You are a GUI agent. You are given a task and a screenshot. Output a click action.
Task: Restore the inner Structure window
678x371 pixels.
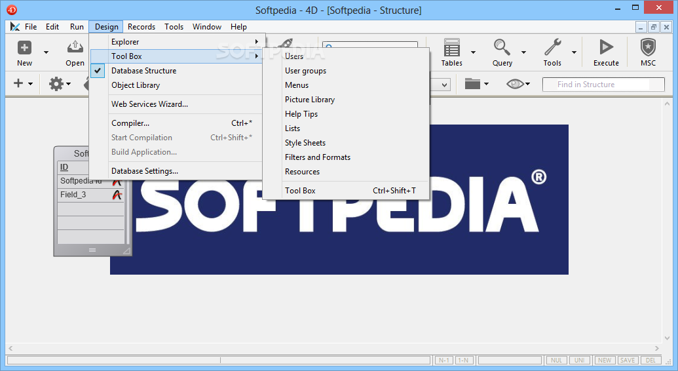(653, 27)
